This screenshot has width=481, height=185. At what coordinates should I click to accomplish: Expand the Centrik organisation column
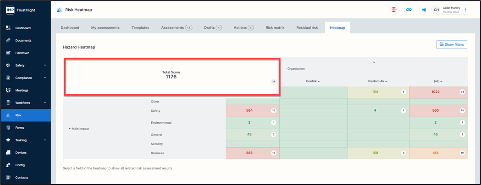point(313,81)
